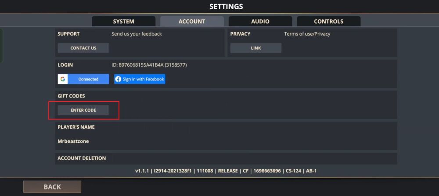This screenshot has width=439, height=196.
Task: Click the Facebook logo icon
Action: pyautogui.click(x=119, y=79)
